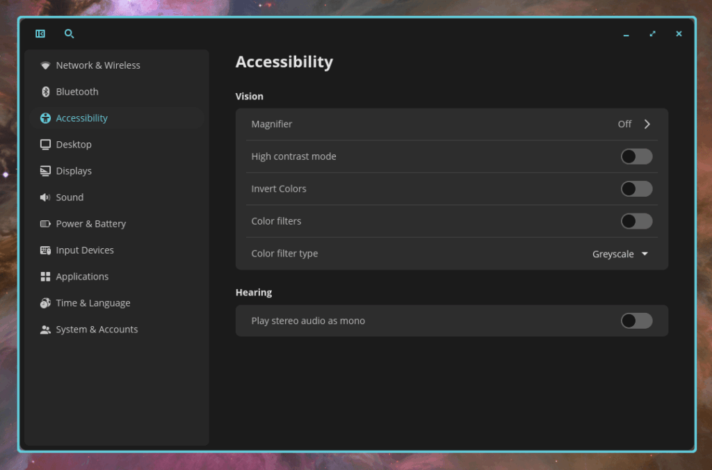Click the High contrast mode settings row
Screen dimensions: 712x470
point(452,156)
